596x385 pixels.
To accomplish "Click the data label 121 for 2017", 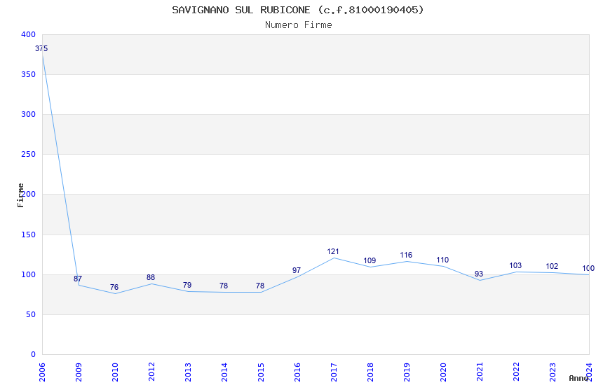I will point(333,251).
